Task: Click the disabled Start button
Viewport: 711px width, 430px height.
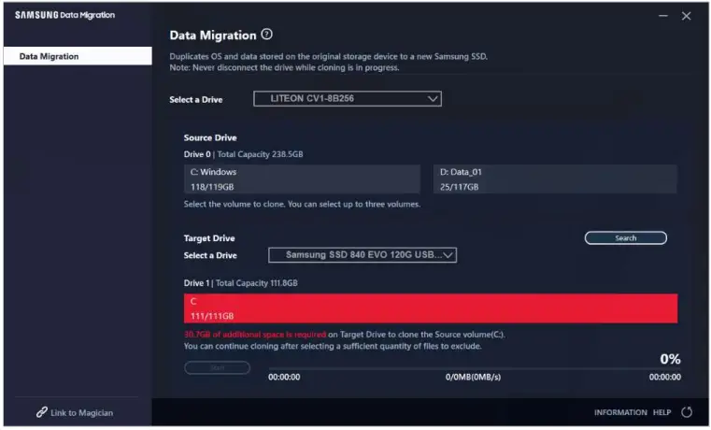Action: click(217, 367)
